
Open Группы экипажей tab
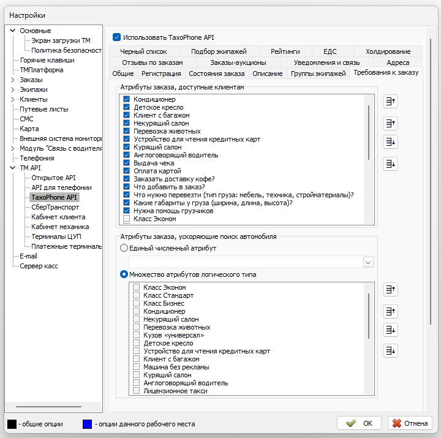[x=318, y=74]
